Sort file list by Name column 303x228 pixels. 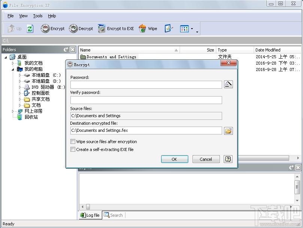129,50
